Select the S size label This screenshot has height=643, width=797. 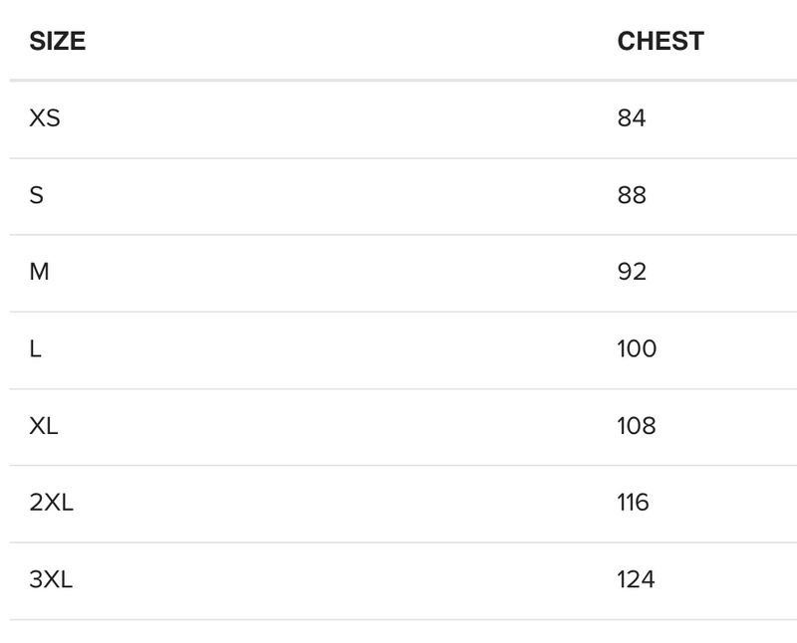(37, 195)
